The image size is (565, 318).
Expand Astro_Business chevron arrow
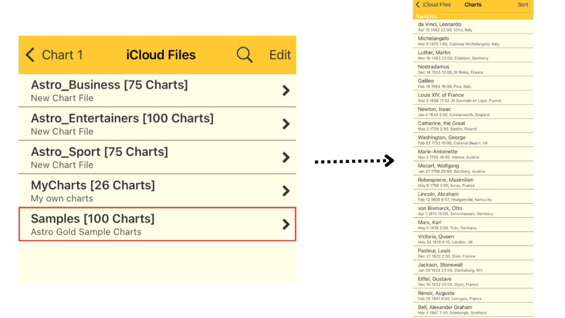[x=285, y=91]
